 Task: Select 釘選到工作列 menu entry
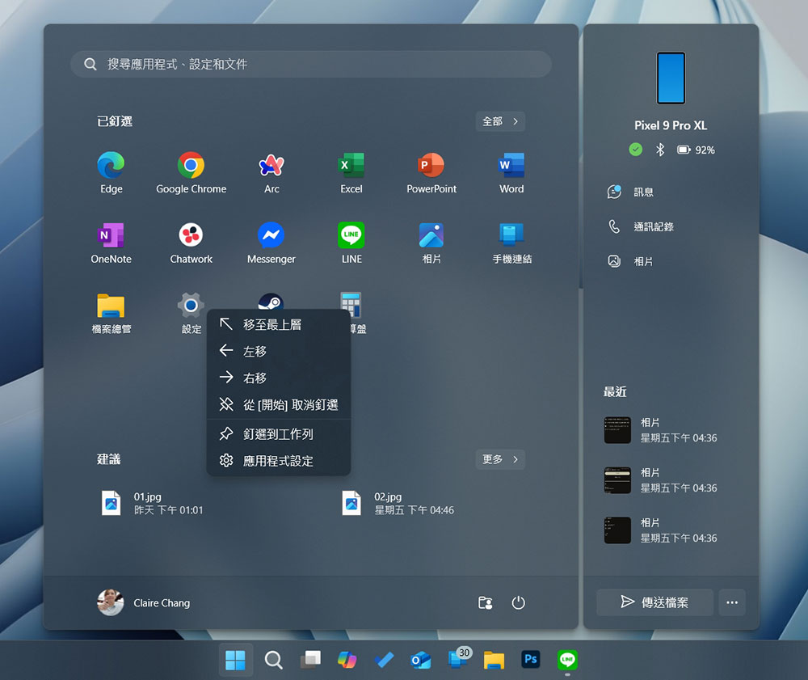[279, 434]
